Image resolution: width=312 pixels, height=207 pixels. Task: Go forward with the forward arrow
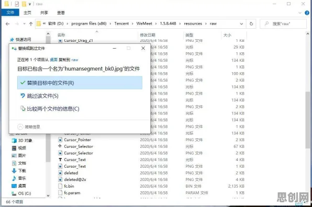pyautogui.click(x=17, y=24)
